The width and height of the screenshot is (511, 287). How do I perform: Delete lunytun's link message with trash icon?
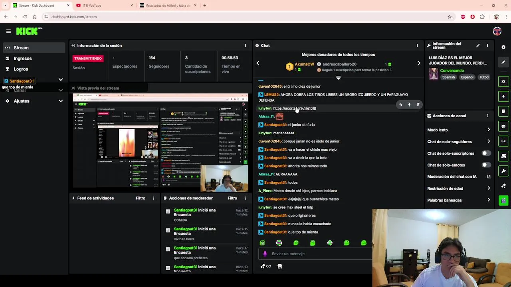(x=418, y=104)
